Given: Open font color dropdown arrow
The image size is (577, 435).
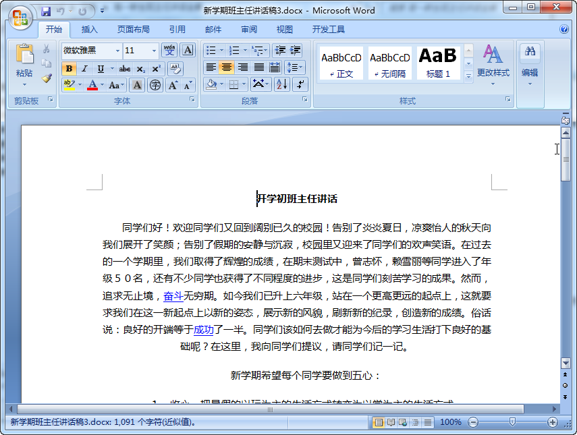Looking at the screenshot, I should point(103,85).
